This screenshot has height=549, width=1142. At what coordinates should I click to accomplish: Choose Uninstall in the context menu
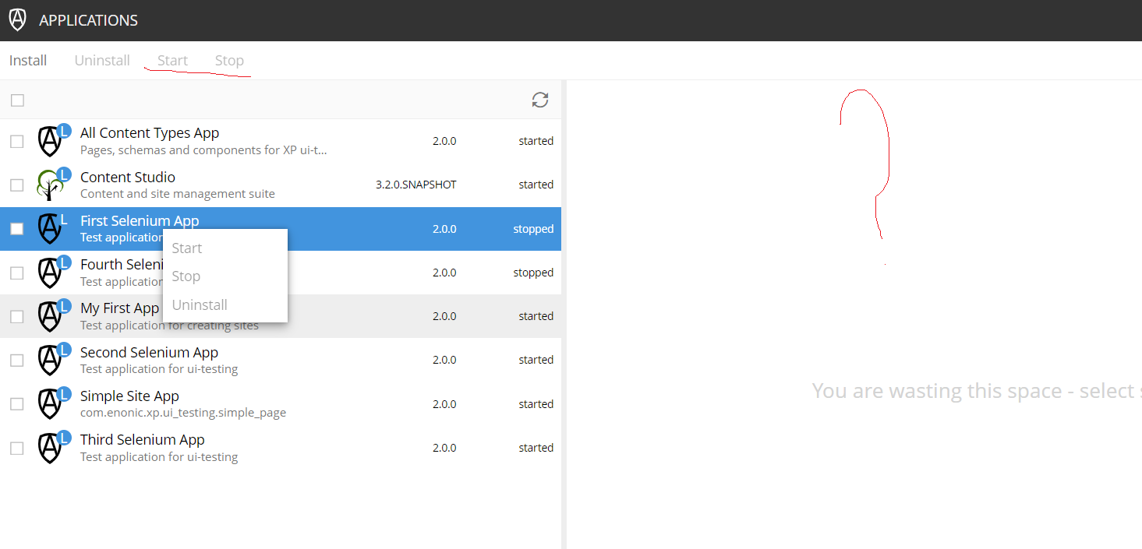(225, 304)
